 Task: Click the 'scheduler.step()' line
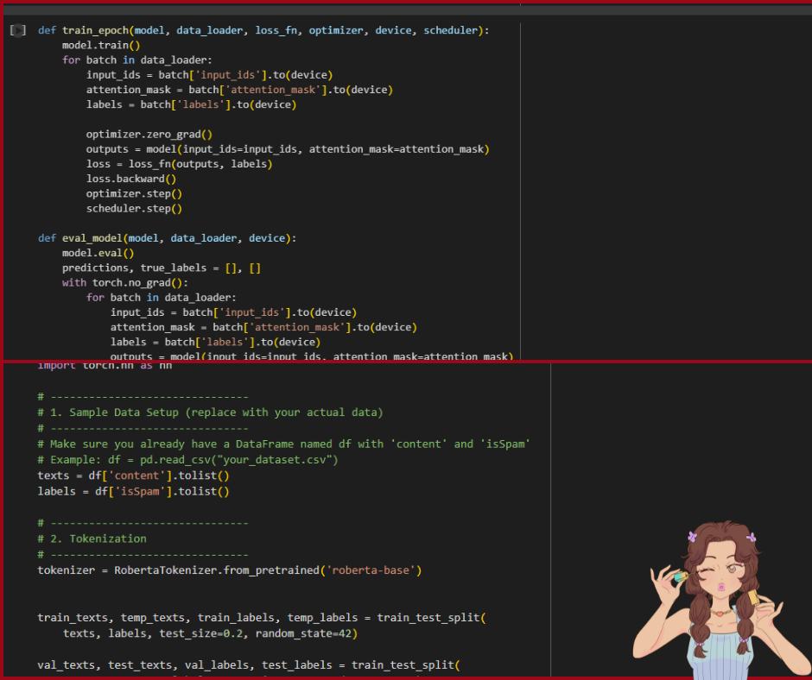point(134,209)
